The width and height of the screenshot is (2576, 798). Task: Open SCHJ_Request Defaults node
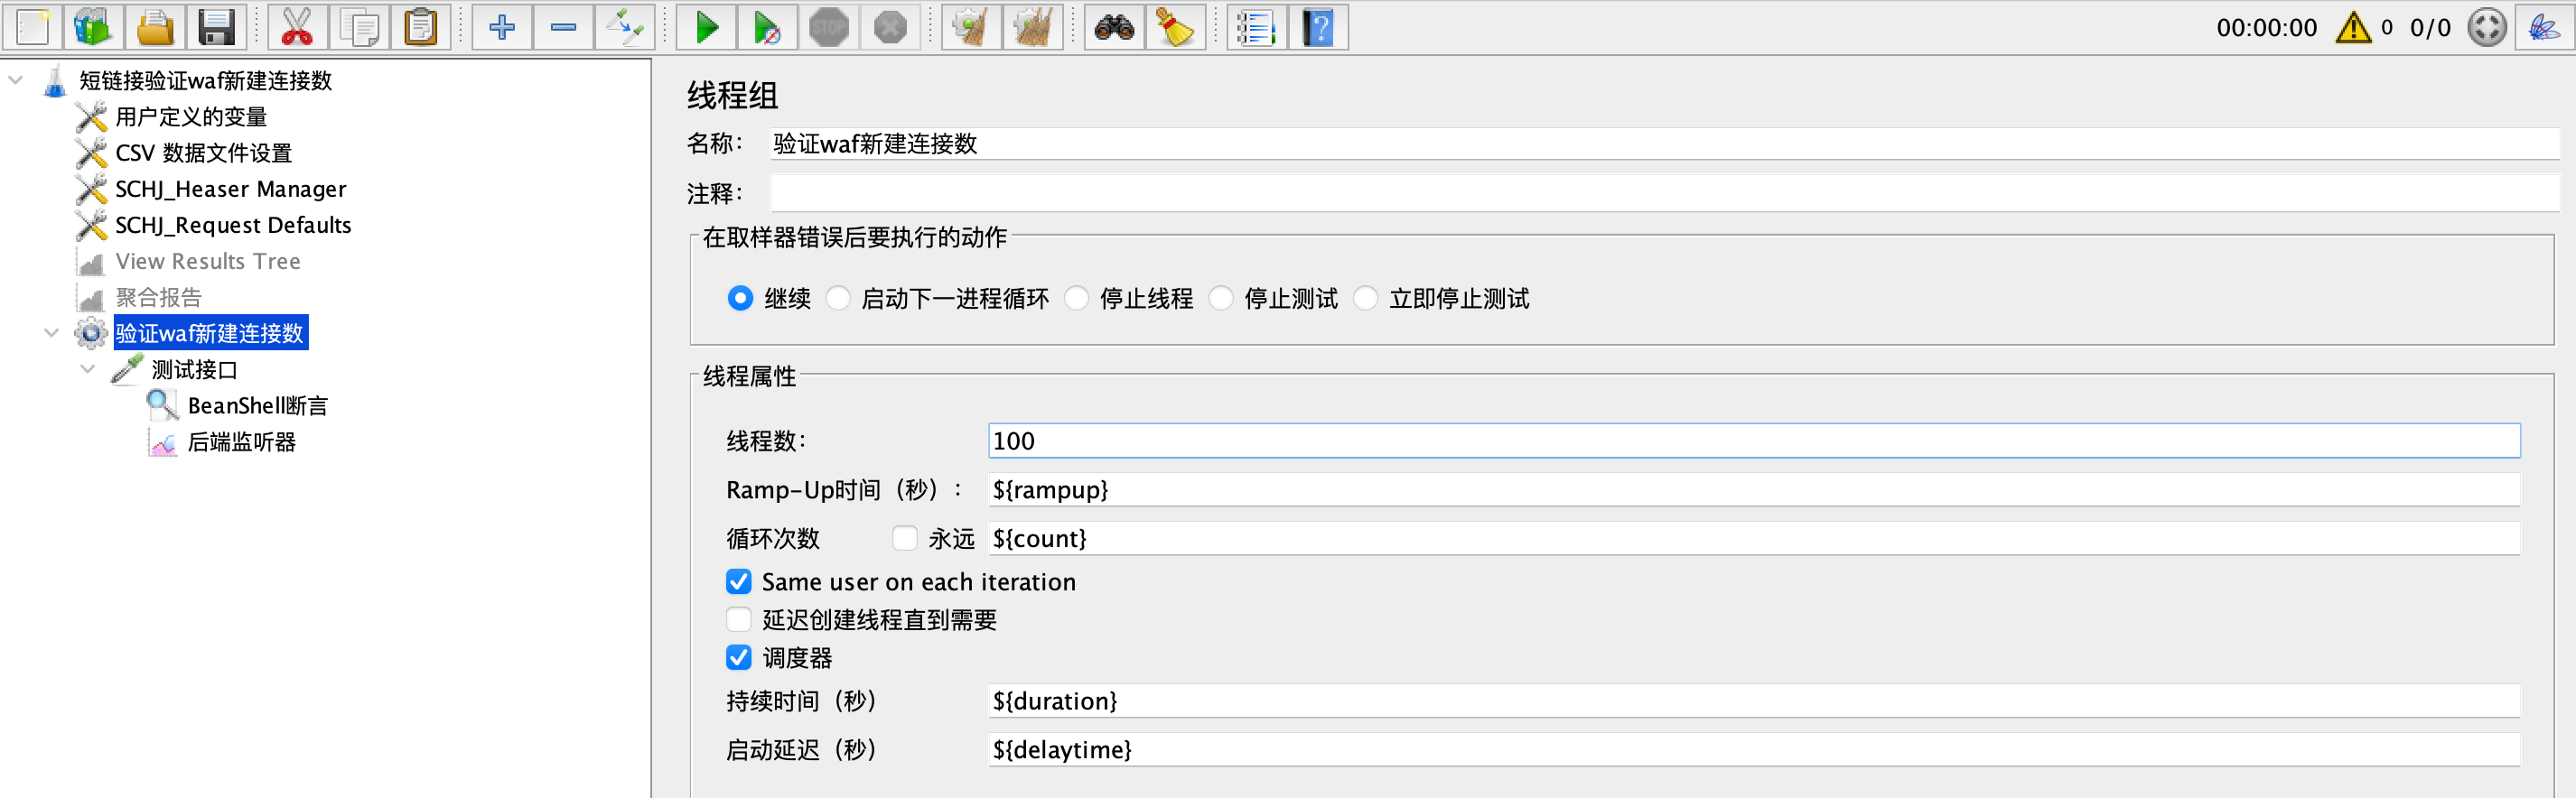coord(233,225)
